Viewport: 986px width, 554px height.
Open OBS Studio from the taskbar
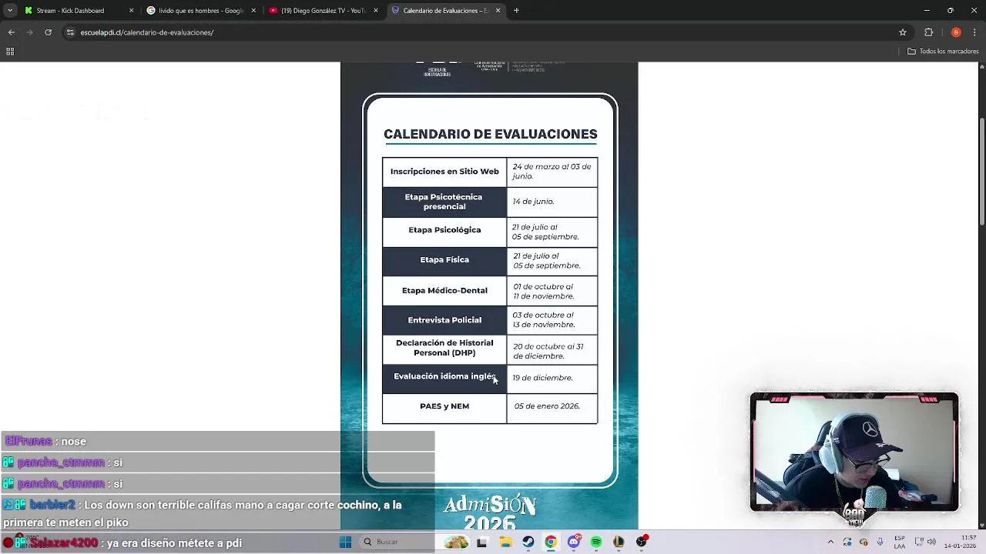642,542
